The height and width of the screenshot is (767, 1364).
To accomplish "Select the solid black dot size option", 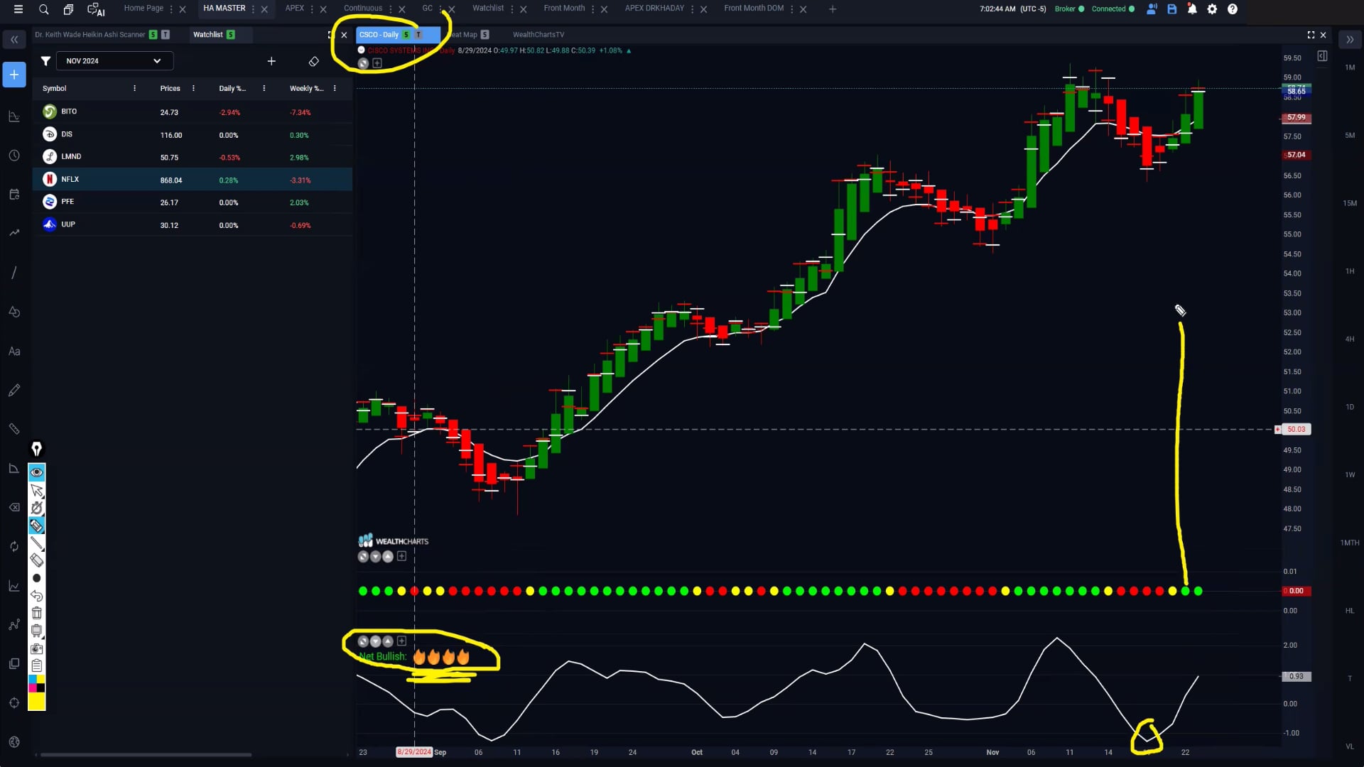I will [37, 578].
